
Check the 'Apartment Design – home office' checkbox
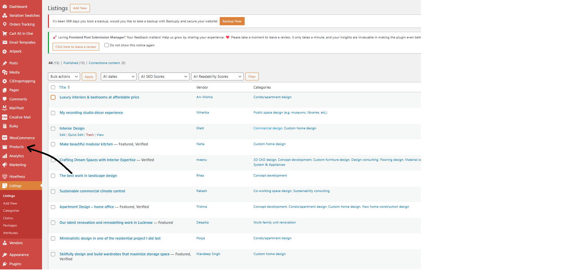53,207
